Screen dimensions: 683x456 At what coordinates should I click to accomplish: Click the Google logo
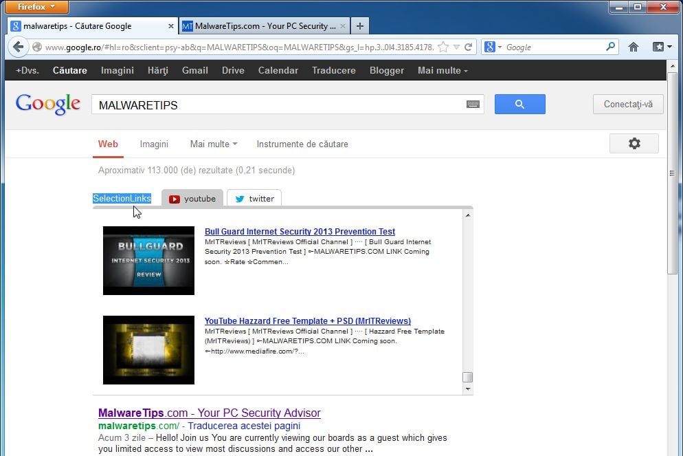pos(48,104)
